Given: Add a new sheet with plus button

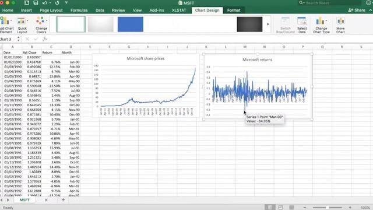Looking at the screenshot, I should pyautogui.click(x=63, y=199).
